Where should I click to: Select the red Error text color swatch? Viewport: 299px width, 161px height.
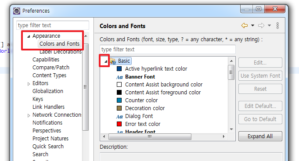coord(119,124)
